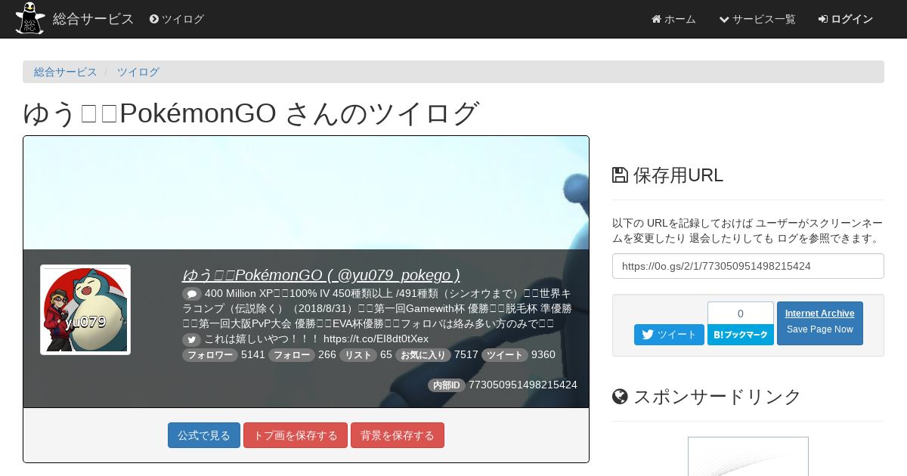Click the penguin site logo
The image size is (907, 476).
29,18
